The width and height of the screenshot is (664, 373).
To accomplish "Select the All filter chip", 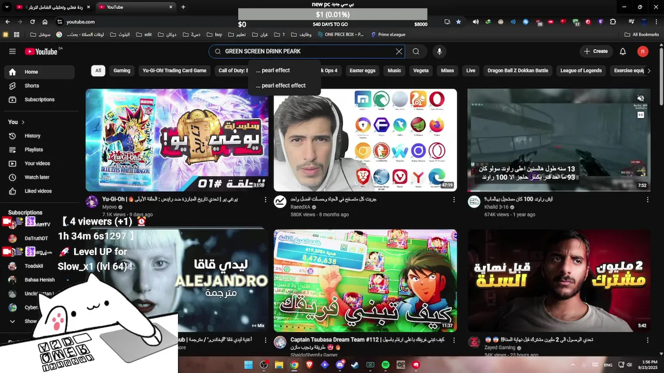I will (x=98, y=70).
